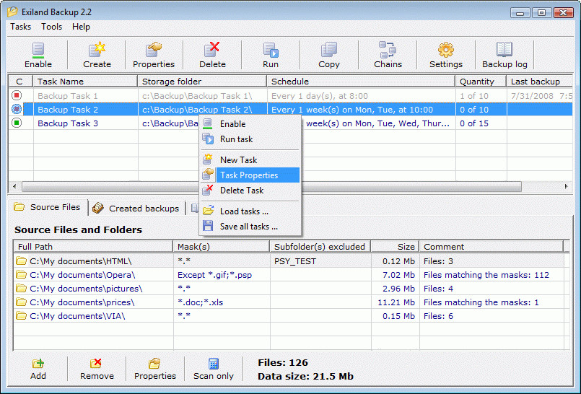Image resolution: width=581 pixels, height=394 pixels.
Task: Click the Comment column header
Action: [492, 247]
